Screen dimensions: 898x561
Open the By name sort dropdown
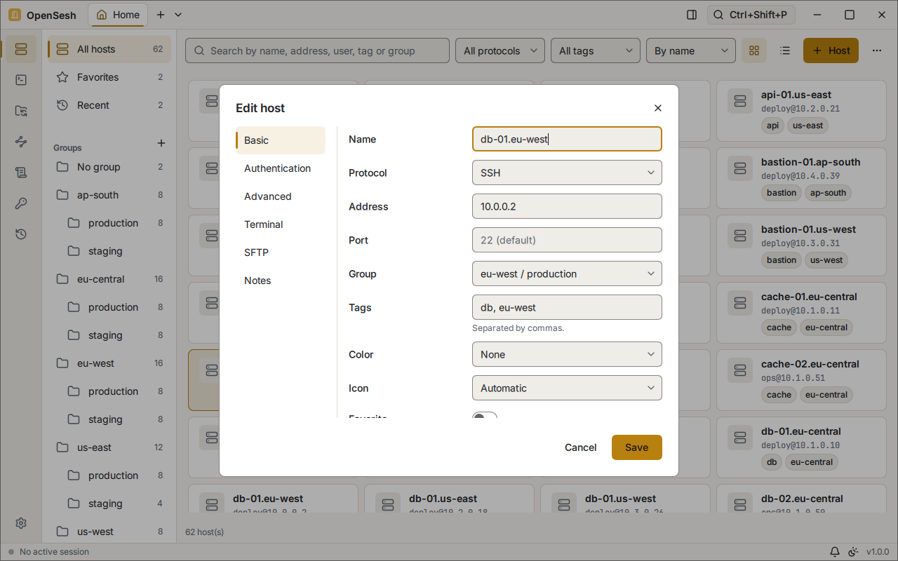pos(691,50)
